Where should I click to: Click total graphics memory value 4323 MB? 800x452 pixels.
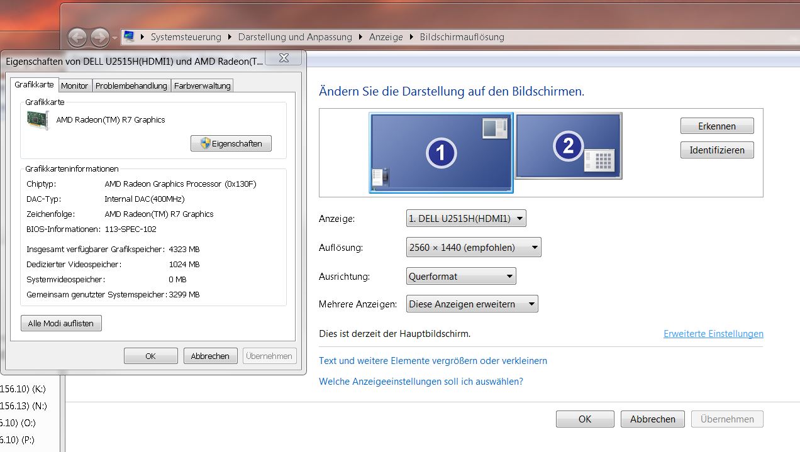(x=184, y=249)
